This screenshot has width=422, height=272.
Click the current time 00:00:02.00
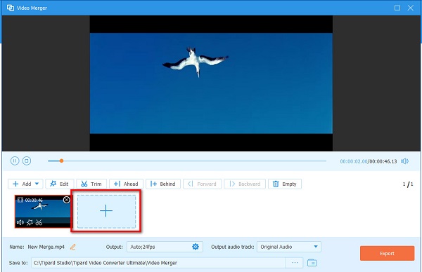pyautogui.click(x=354, y=161)
